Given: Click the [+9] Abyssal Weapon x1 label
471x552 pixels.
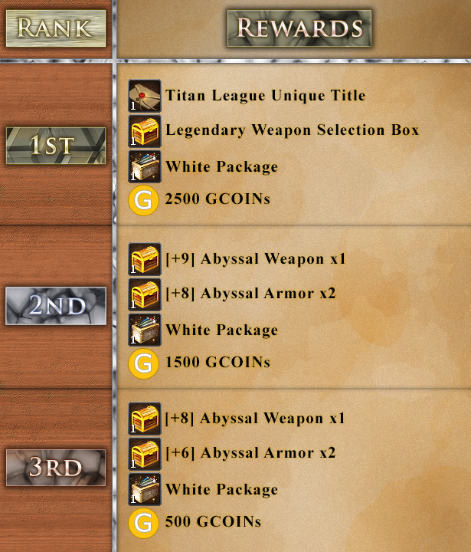Looking at the screenshot, I should coord(256,259).
